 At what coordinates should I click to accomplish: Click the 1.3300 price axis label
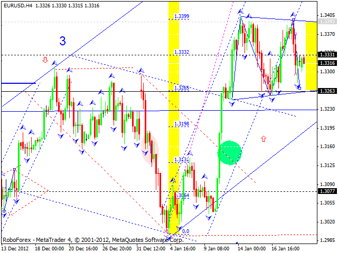[x=327, y=72]
